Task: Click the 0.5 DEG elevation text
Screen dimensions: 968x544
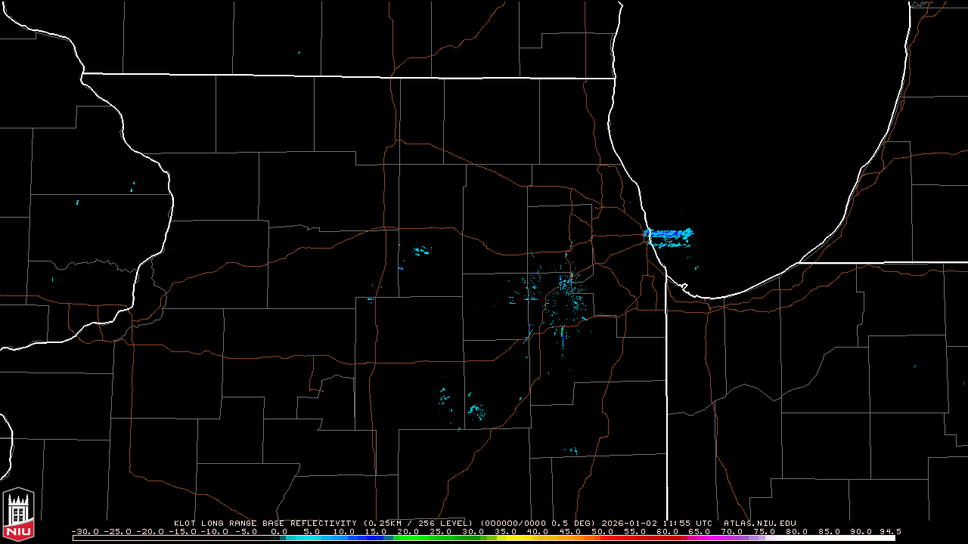Action: [x=579, y=523]
